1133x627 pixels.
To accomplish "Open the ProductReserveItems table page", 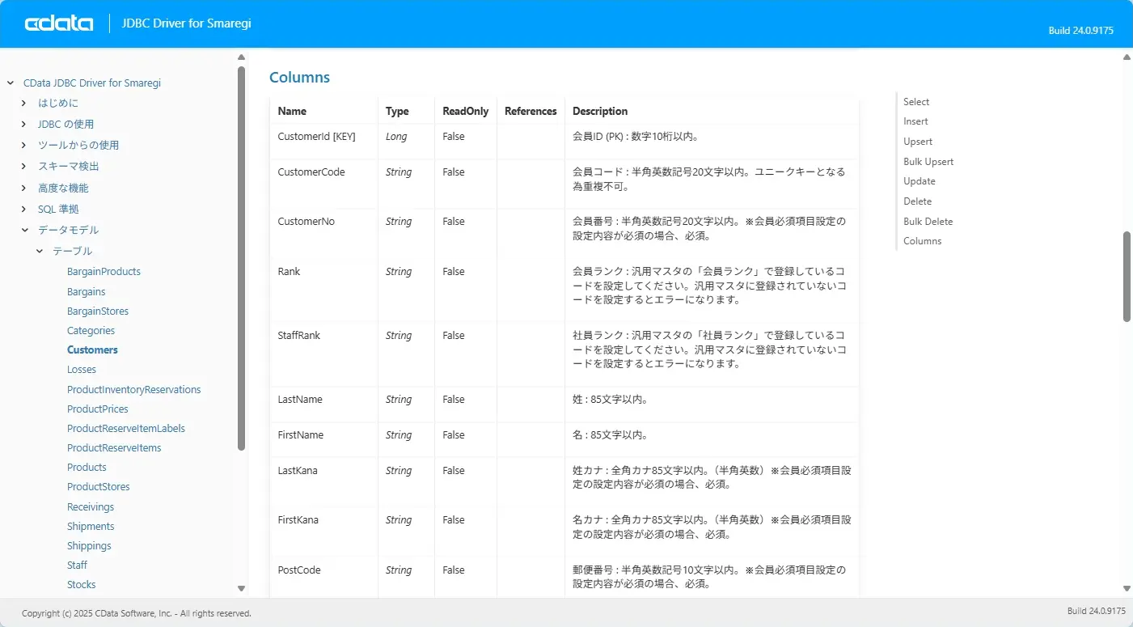I will click(x=114, y=447).
